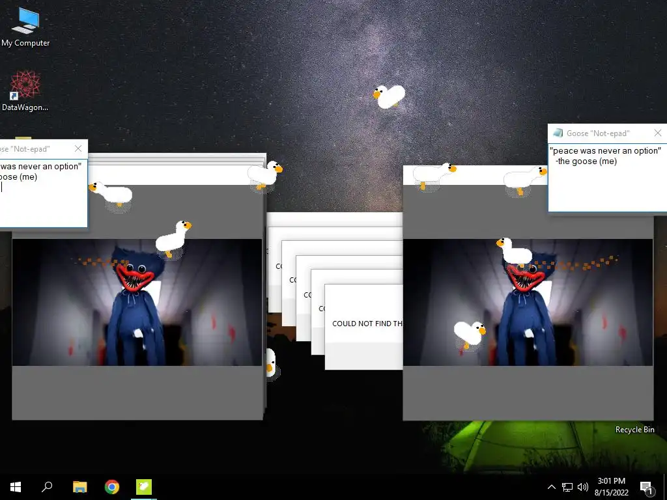Viewport: 667px width, 500px height.
Task: Launch File Explorer from taskbar
Action: tap(79, 487)
